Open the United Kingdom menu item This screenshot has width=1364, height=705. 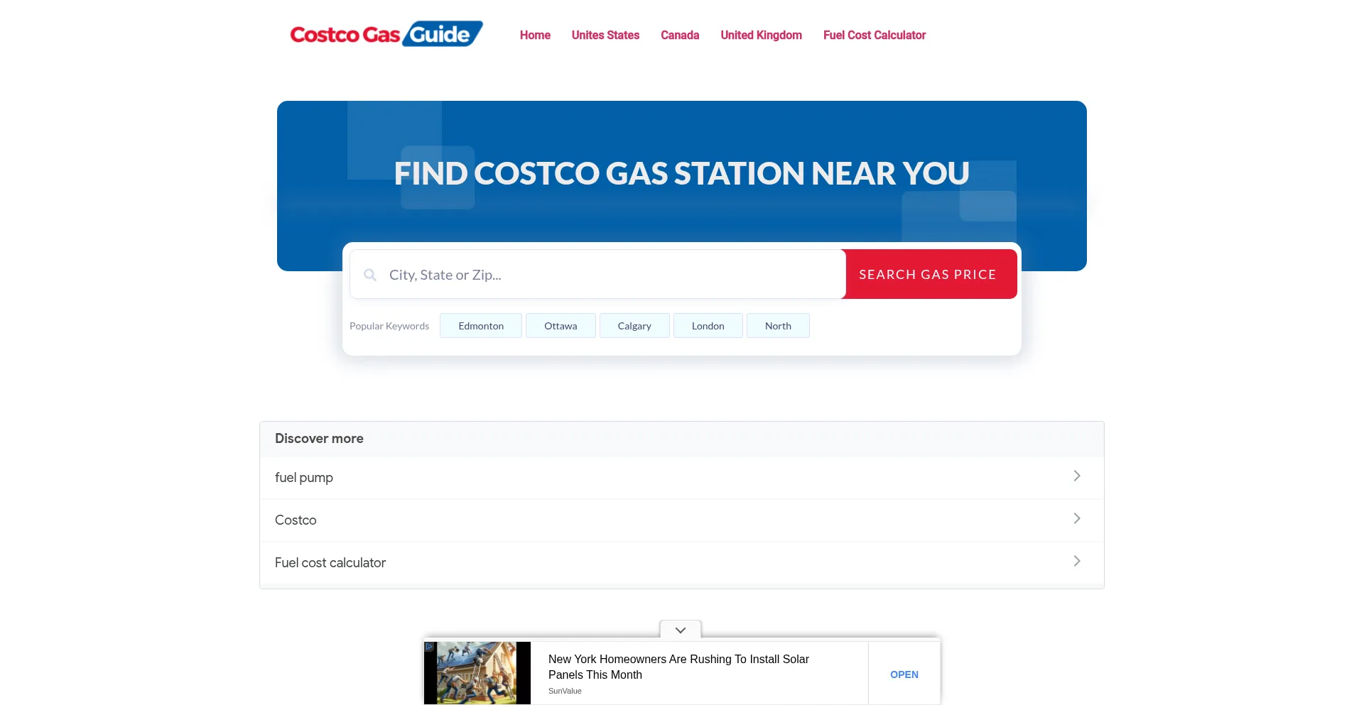coord(761,35)
